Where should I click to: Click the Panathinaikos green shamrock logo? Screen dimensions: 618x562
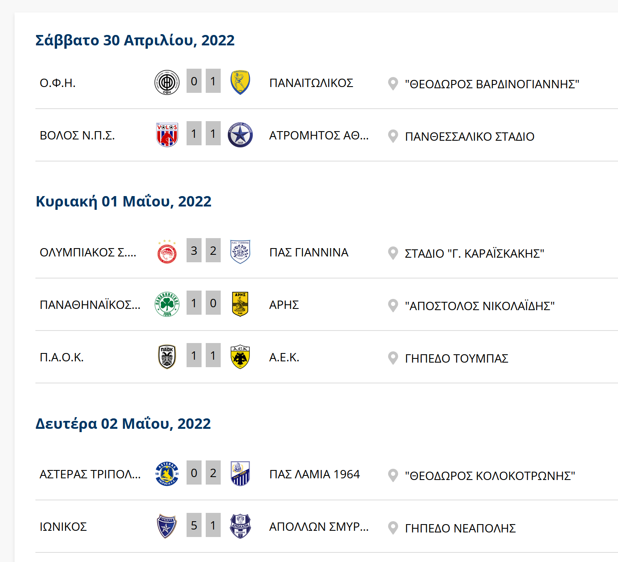(x=167, y=304)
